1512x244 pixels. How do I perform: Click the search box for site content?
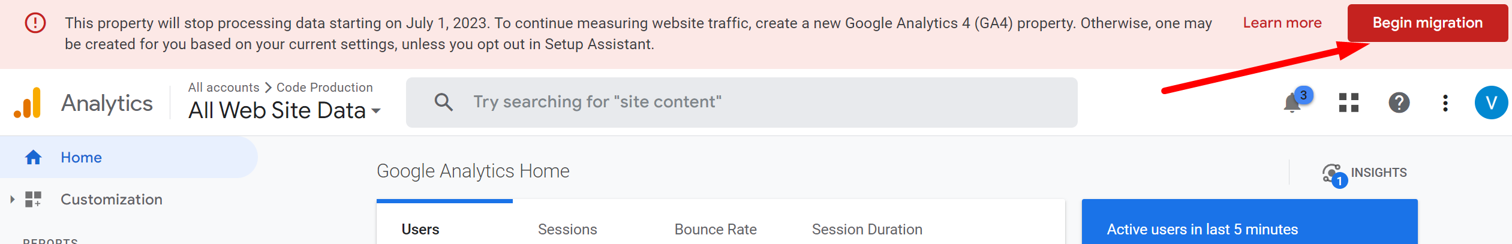click(741, 102)
